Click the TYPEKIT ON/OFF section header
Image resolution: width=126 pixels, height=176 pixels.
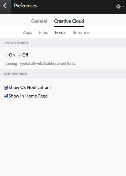(x=16, y=43)
